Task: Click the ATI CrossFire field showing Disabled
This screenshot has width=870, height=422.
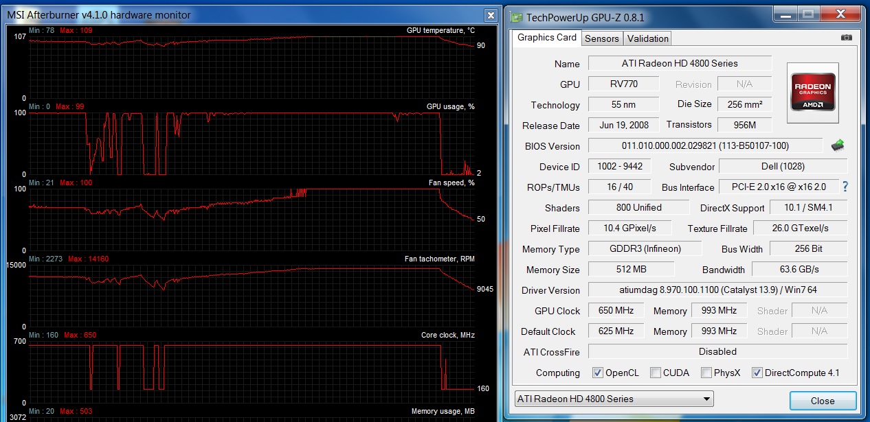Action: (718, 351)
